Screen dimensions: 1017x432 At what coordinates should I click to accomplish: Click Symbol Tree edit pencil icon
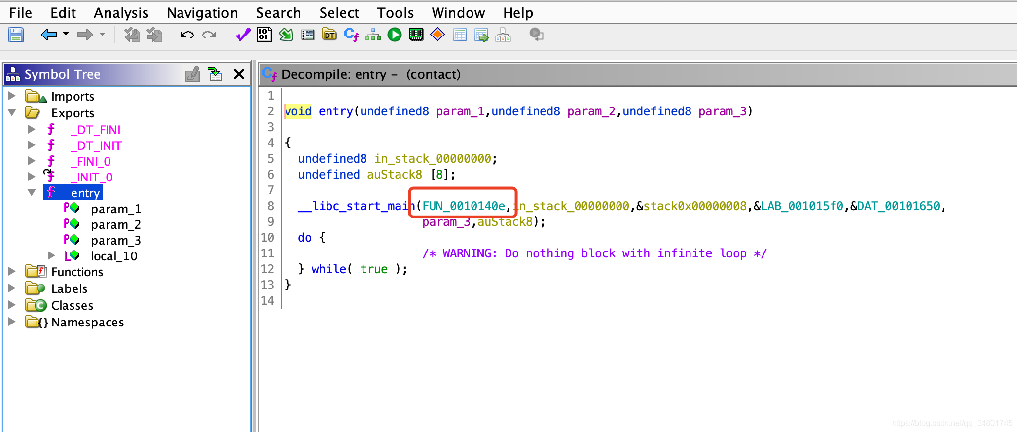click(x=193, y=74)
